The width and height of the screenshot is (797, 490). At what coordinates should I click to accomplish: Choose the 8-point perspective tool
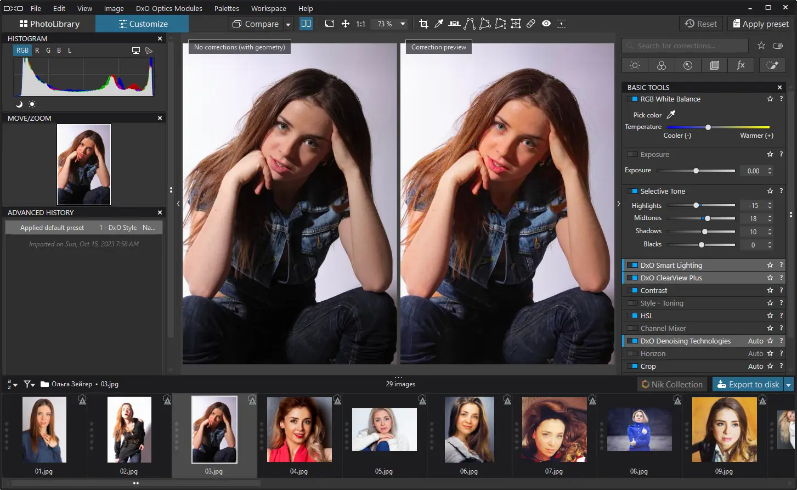(x=500, y=24)
